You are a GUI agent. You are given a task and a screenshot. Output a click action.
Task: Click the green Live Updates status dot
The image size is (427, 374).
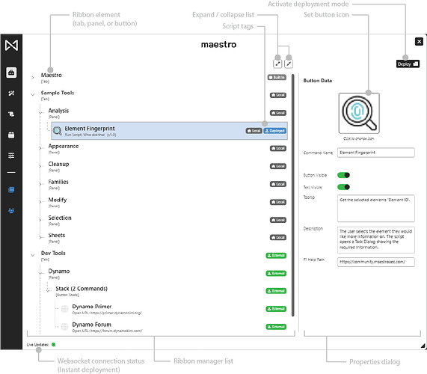click(x=53, y=345)
